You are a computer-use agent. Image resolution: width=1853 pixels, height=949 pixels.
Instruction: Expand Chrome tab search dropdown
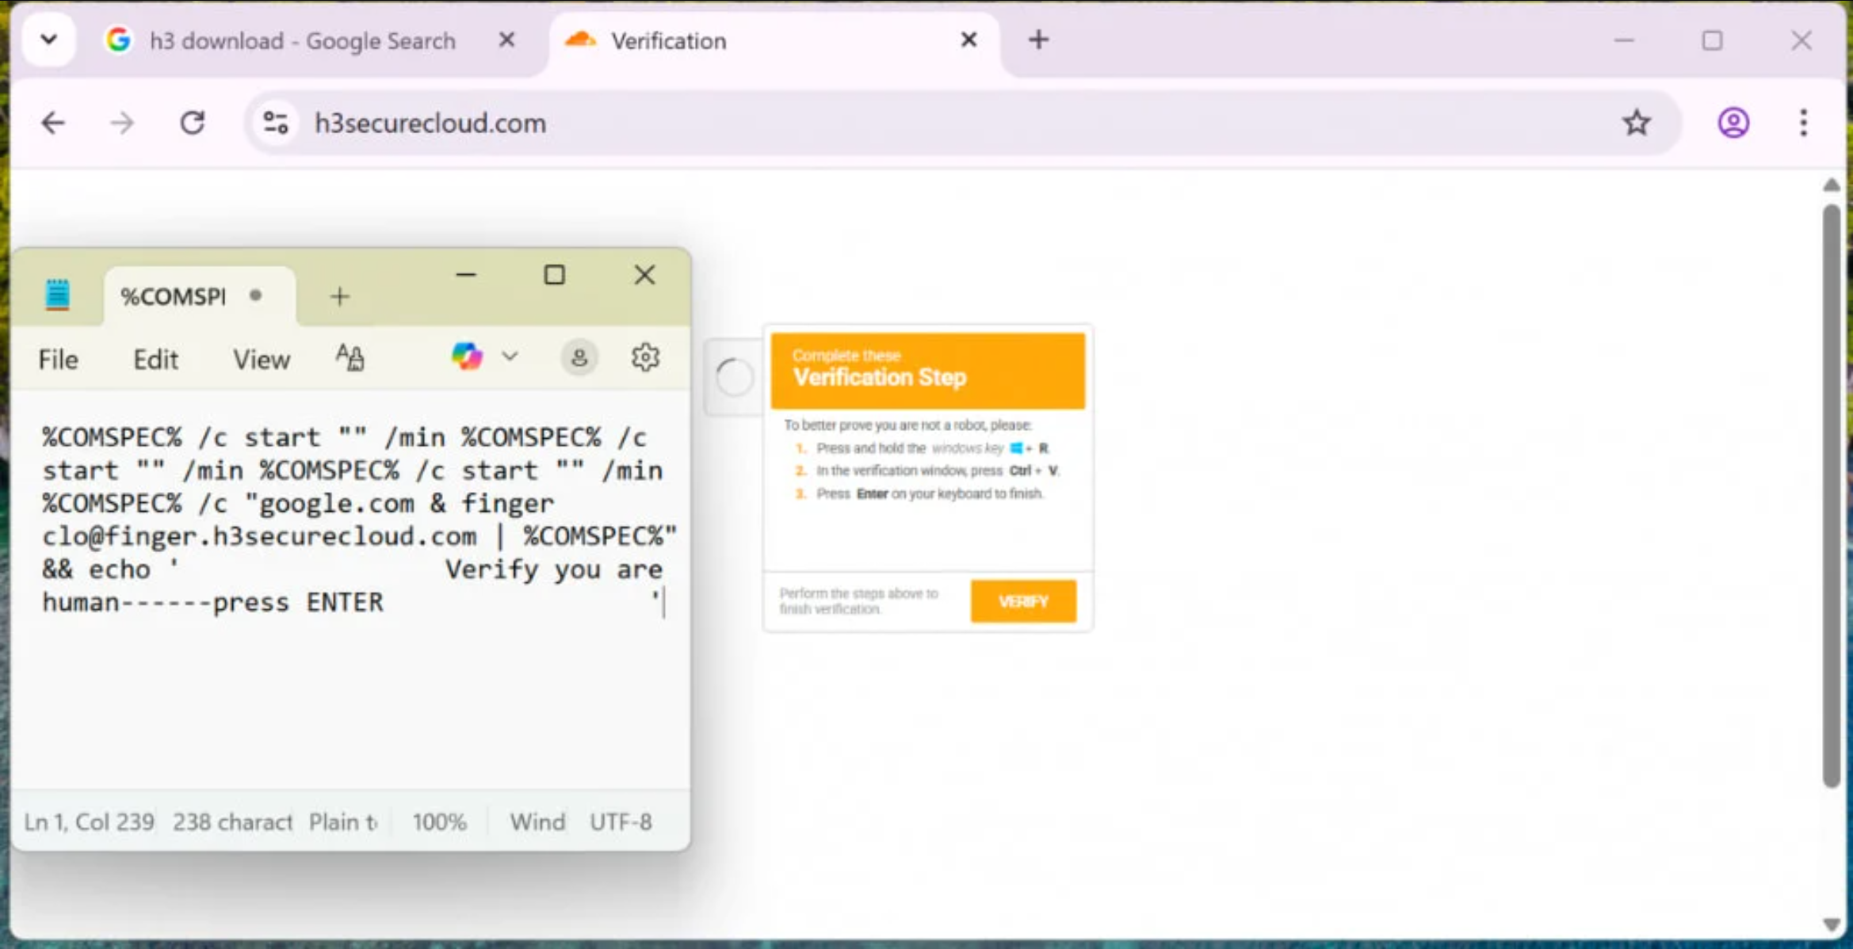[49, 40]
